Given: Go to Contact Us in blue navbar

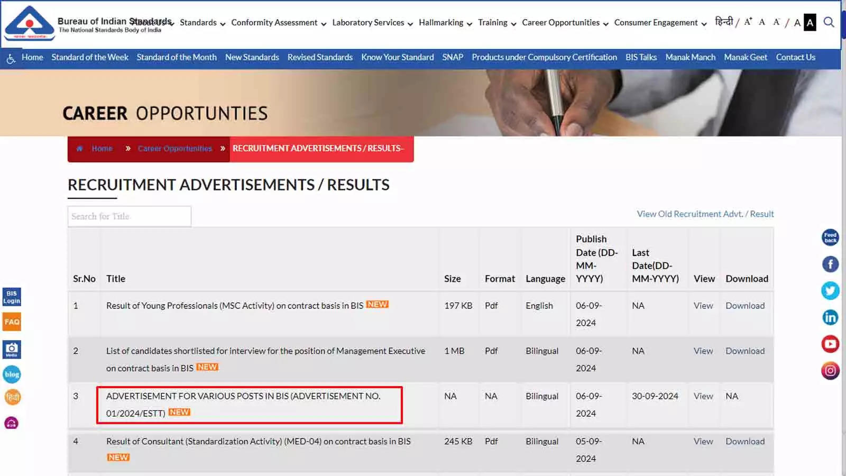Looking at the screenshot, I should (x=795, y=57).
